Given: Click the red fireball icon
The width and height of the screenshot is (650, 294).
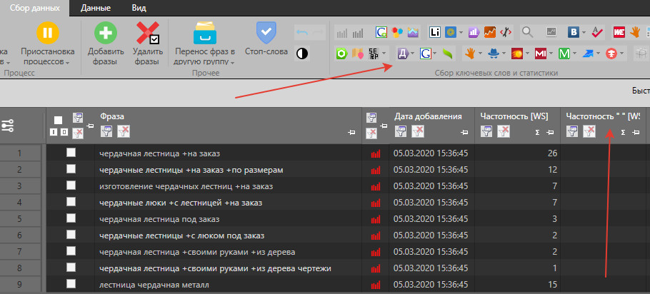Looking at the screenshot, I should pyautogui.click(x=517, y=54).
